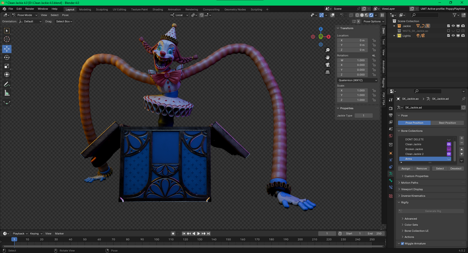Choose the Annotate pencil tool
The image size is (468, 253).
(7, 84)
